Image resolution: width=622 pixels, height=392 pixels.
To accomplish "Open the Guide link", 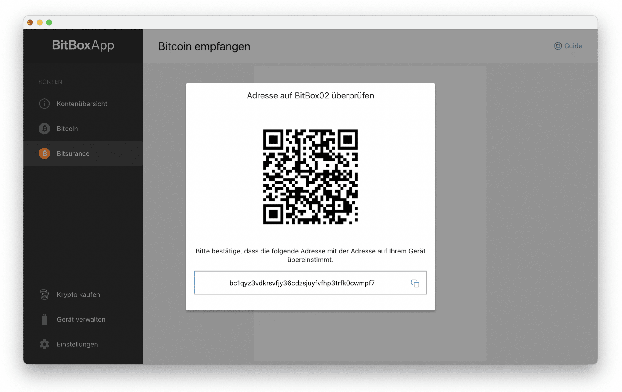I will (568, 46).
